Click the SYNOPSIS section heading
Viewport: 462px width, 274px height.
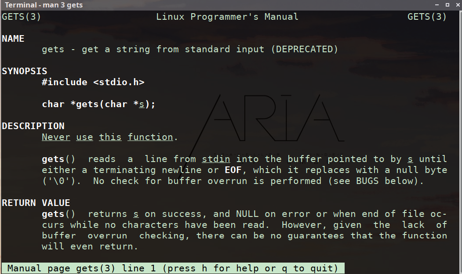(x=25, y=71)
